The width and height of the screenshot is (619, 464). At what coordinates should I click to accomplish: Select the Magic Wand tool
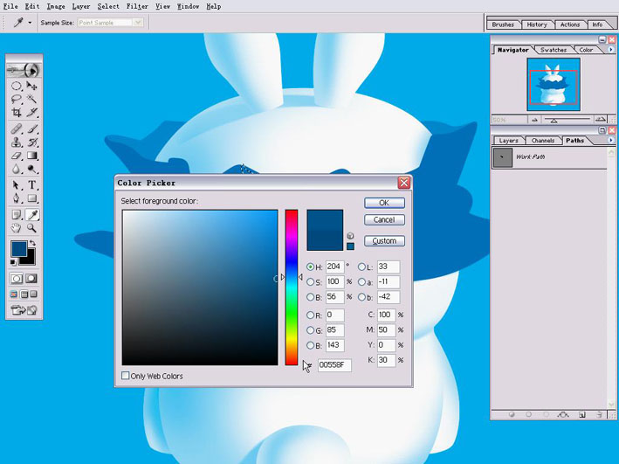coord(32,99)
